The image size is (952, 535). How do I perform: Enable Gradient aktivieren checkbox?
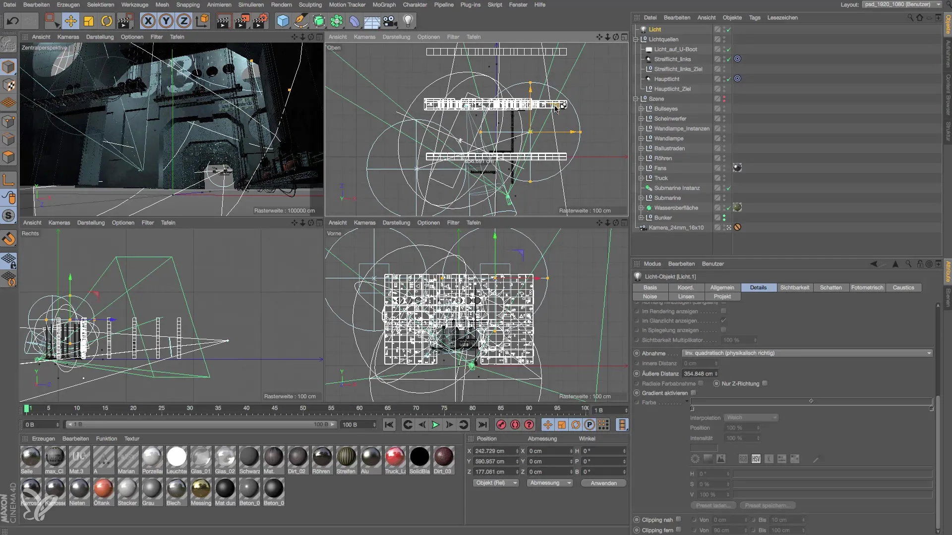point(694,393)
